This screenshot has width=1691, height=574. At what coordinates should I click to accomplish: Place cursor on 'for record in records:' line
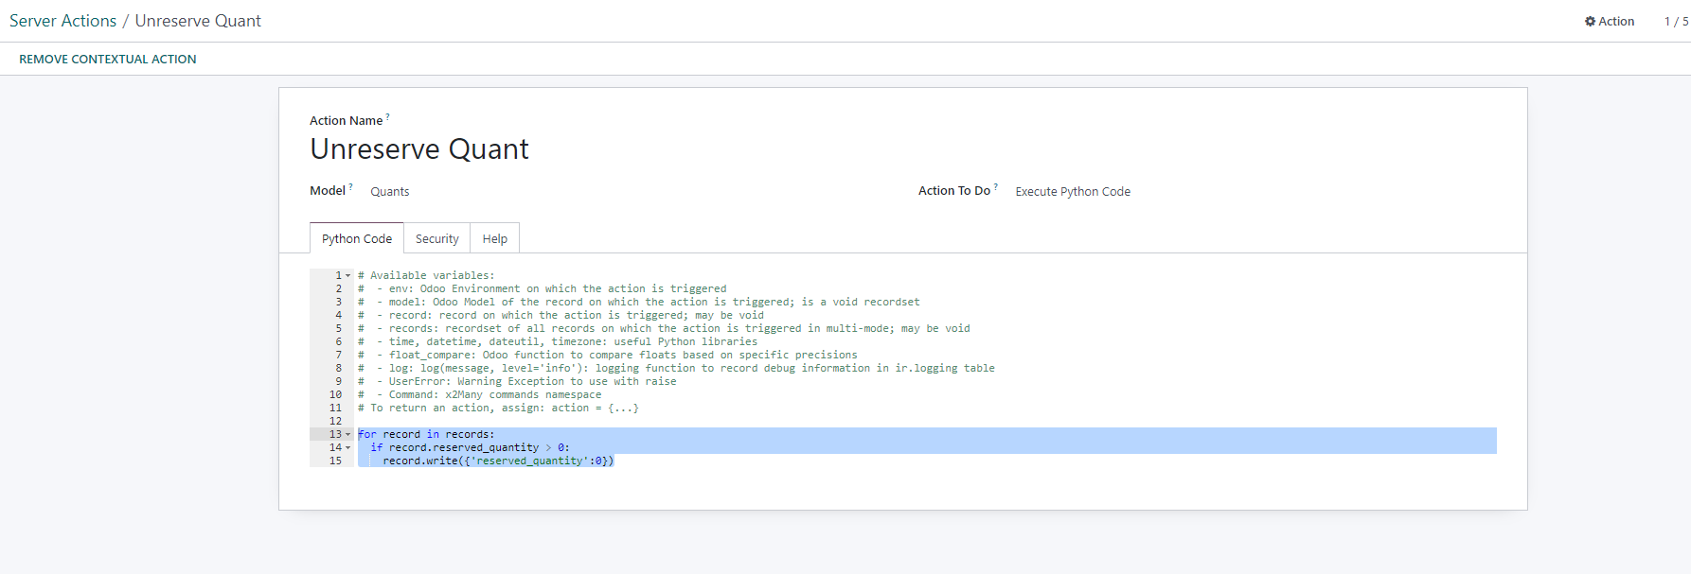(x=426, y=434)
